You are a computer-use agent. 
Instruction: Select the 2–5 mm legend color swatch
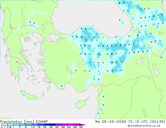[23, 125]
